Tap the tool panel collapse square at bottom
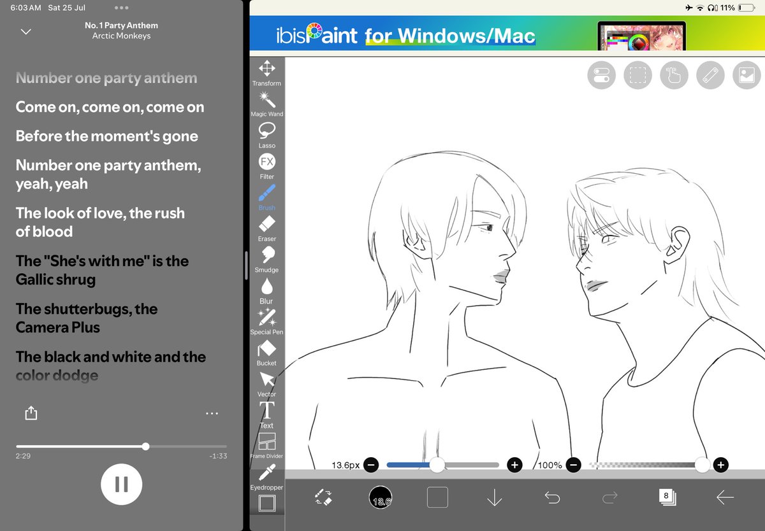This screenshot has height=531, width=765. click(266, 504)
